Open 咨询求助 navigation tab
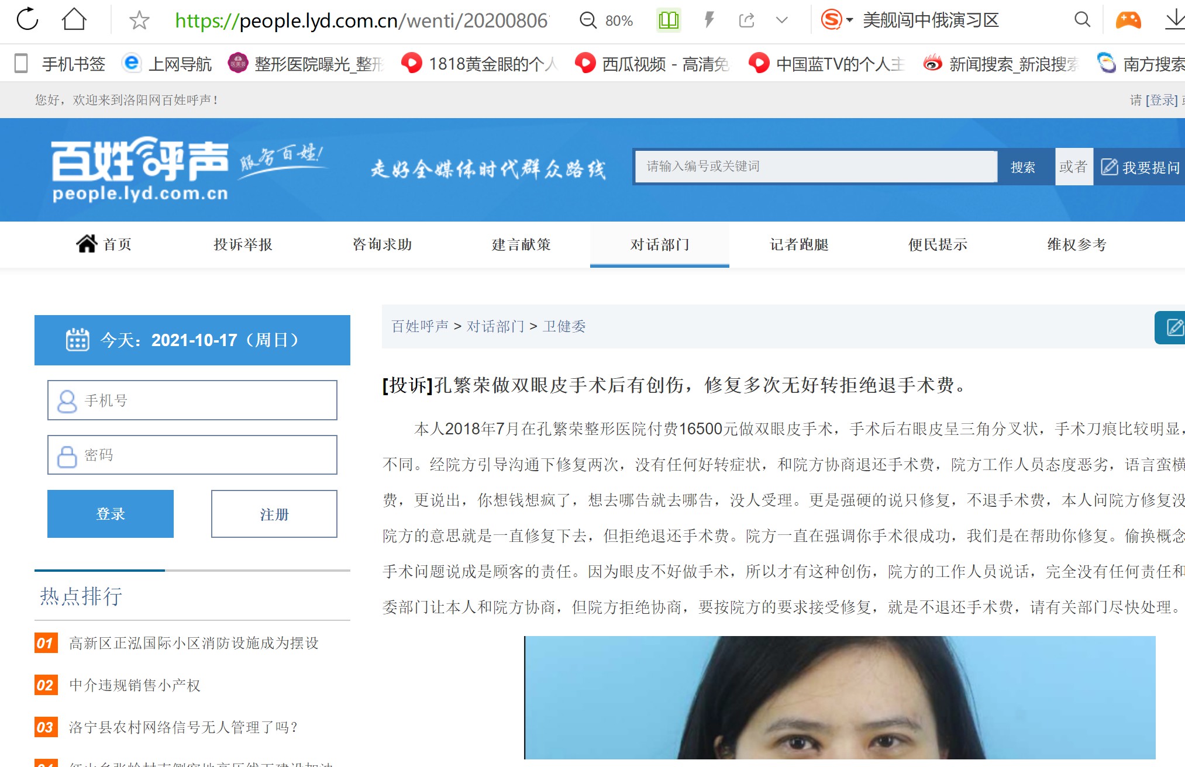 382,244
